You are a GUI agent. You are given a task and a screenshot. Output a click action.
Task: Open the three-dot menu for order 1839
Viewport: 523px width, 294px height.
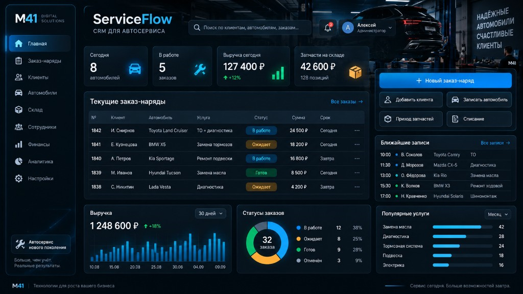click(x=357, y=173)
